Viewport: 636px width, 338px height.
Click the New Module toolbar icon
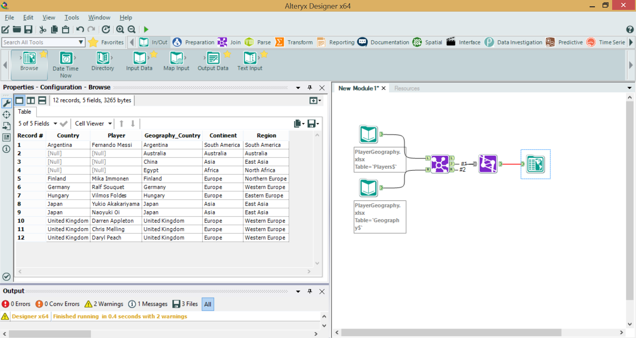click(x=5, y=29)
